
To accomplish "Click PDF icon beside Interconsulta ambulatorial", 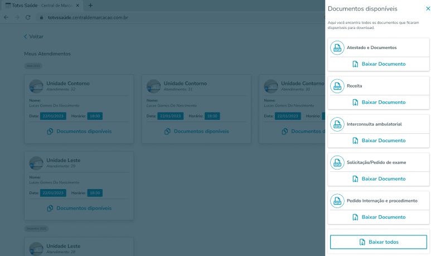I will pyautogui.click(x=337, y=124).
